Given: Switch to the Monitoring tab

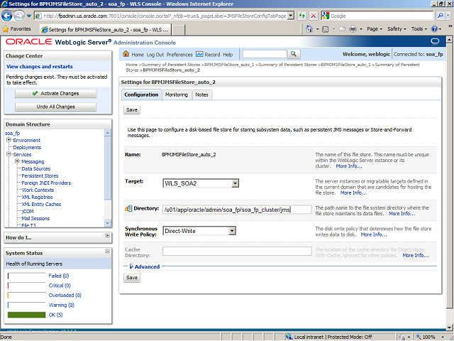Looking at the screenshot, I should (177, 94).
